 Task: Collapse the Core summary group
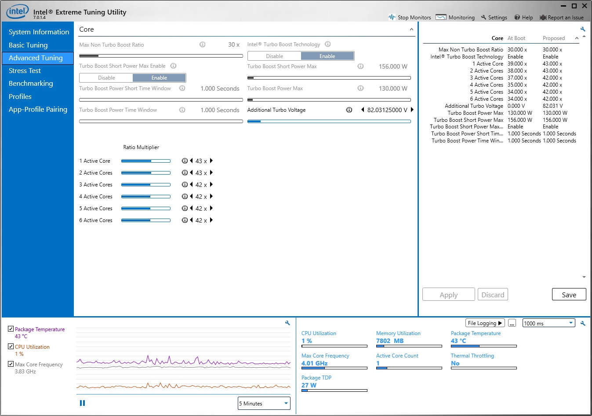coord(577,38)
